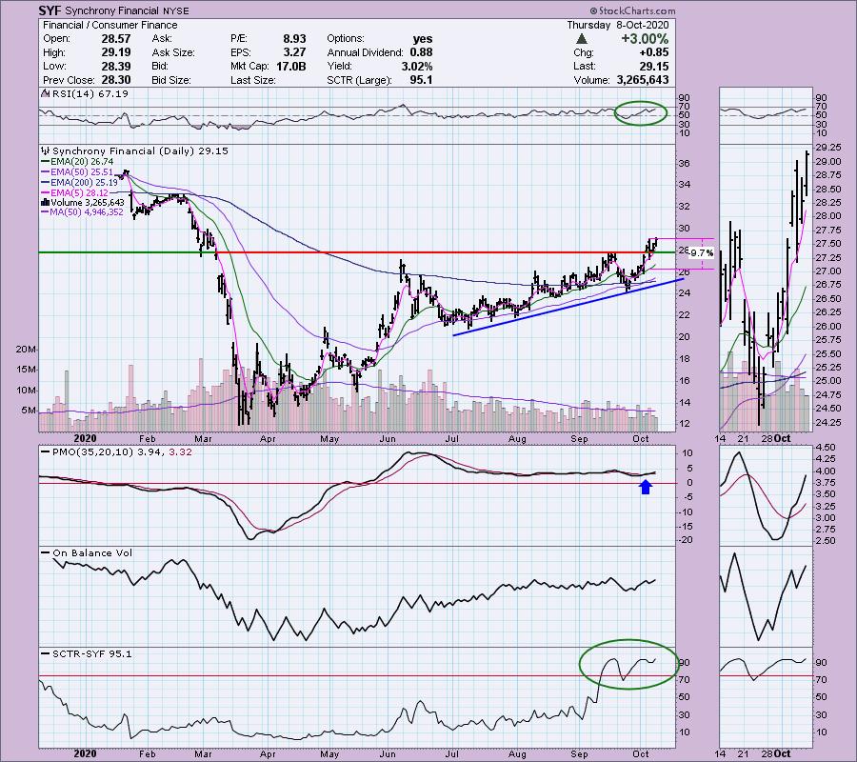The image size is (857, 762).
Task: Click the Yield value 3.02%
Action: (416, 66)
